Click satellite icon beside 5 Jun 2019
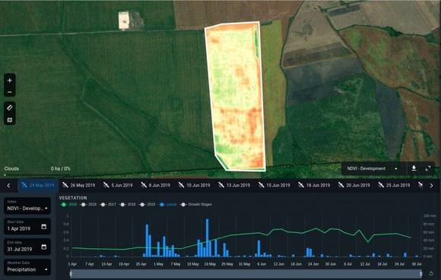 pyautogui.click(x=106, y=185)
